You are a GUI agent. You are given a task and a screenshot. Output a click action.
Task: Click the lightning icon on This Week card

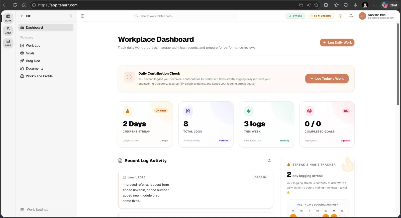point(249,111)
